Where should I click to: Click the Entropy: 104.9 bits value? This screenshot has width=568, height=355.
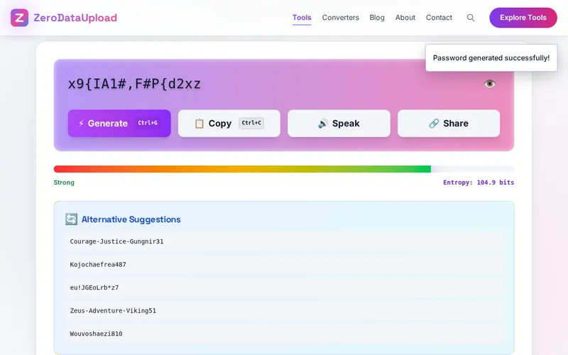pyautogui.click(x=479, y=182)
